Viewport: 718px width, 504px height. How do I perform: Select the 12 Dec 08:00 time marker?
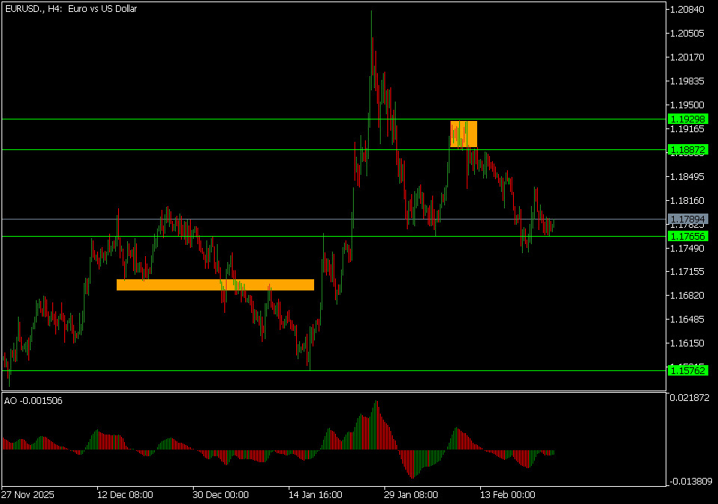coord(125,494)
